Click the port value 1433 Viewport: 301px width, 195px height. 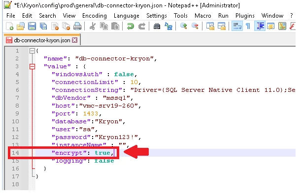pyautogui.click(x=91, y=113)
